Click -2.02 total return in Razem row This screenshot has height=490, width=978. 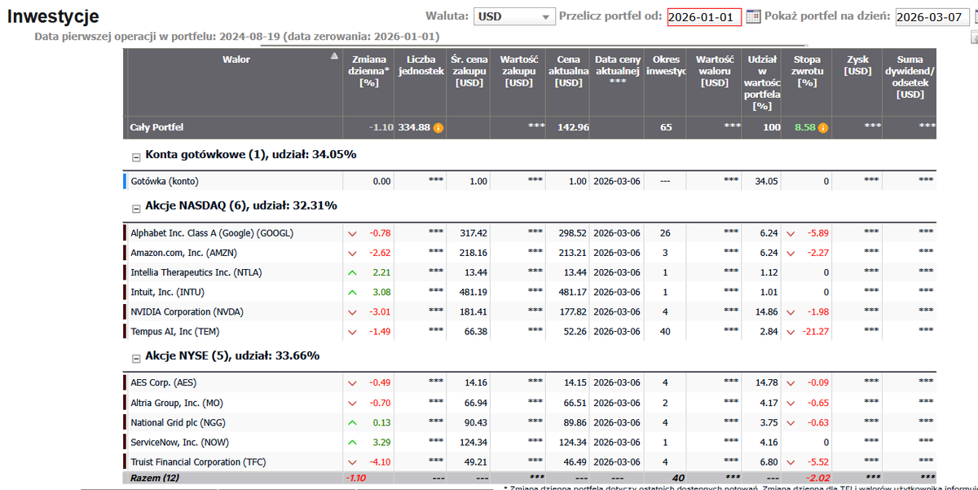click(x=817, y=477)
